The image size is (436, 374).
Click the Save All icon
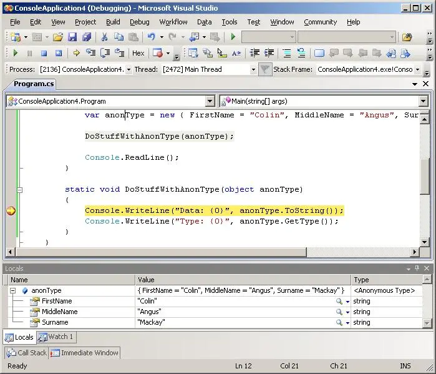[87, 37]
